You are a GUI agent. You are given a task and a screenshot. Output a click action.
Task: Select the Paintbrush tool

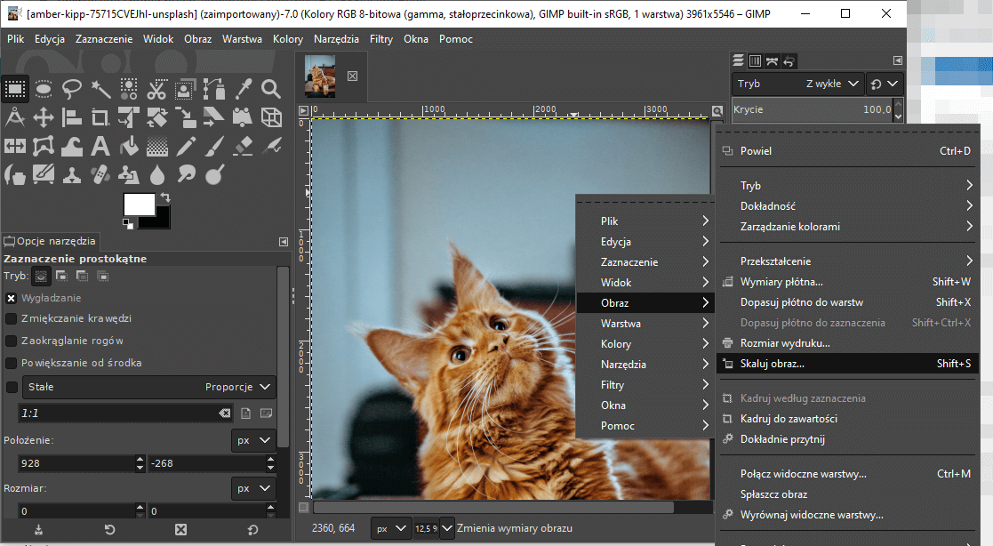click(x=213, y=145)
